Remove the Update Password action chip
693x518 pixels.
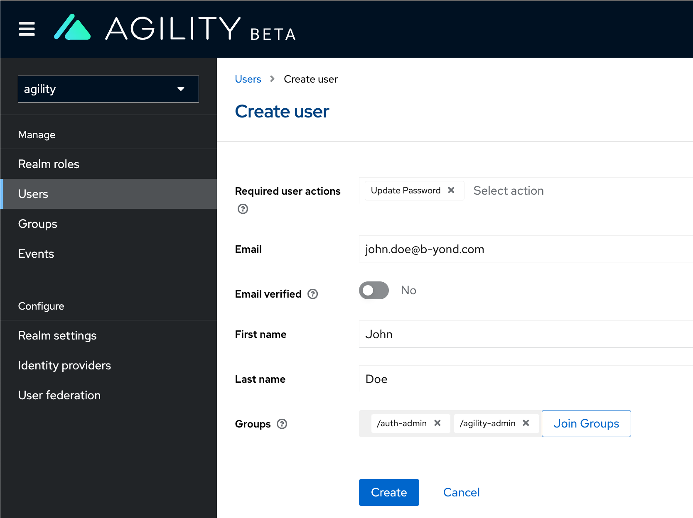point(451,190)
